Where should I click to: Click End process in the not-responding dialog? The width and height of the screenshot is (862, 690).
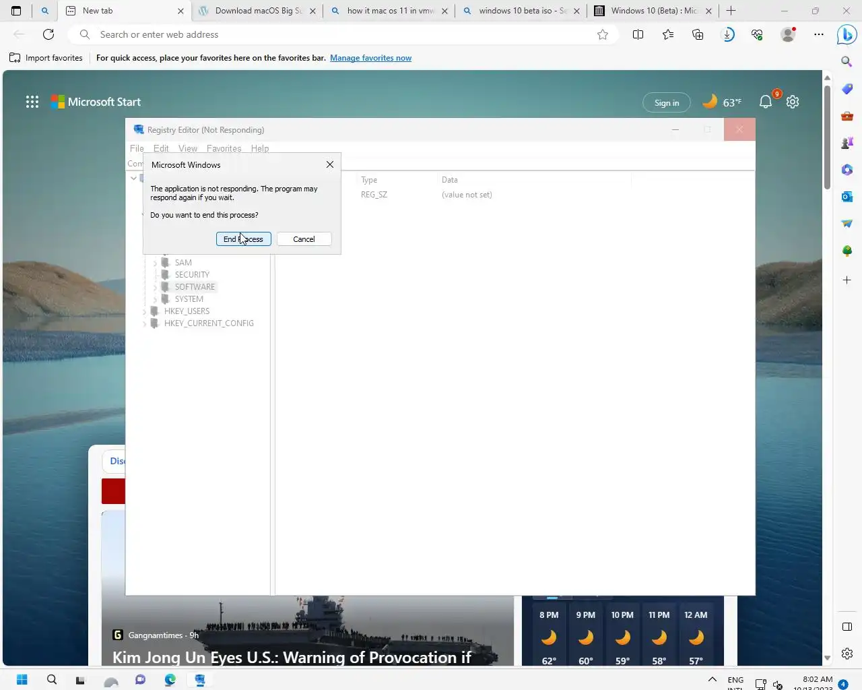pyautogui.click(x=243, y=239)
